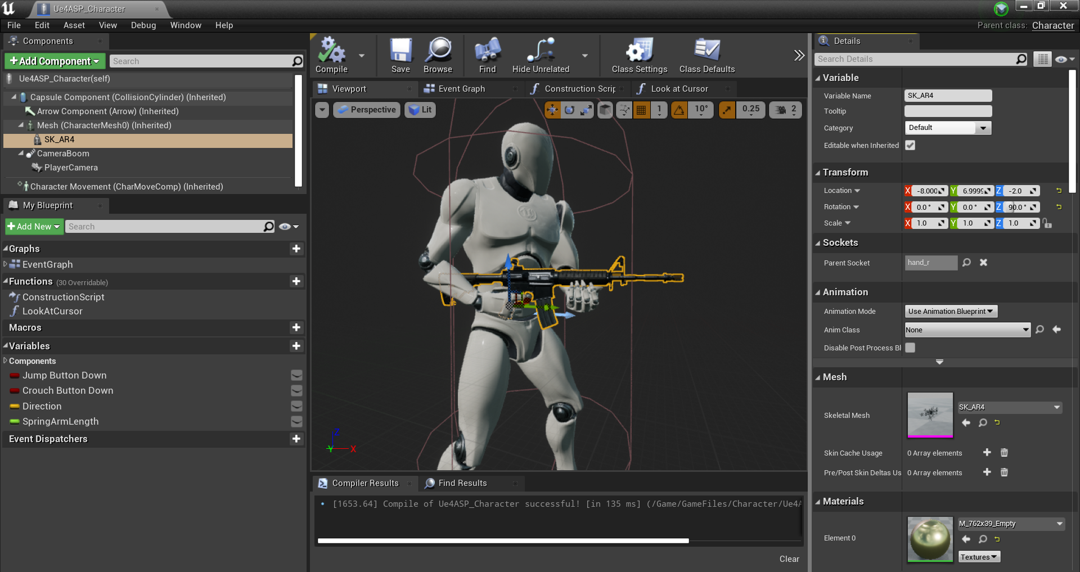The image size is (1080, 572).
Task: Open the Perspective view dropdown
Action: (366, 110)
